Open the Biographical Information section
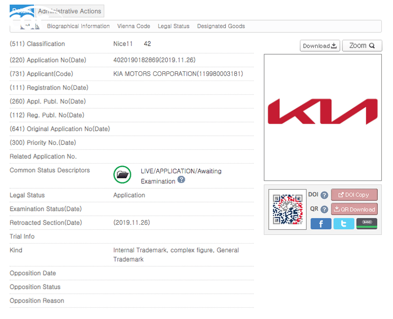Image resolution: width=393 pixels, height=319 pixels. 78,26
